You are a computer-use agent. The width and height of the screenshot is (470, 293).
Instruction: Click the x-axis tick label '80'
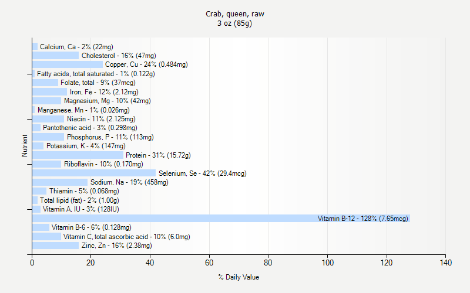click(268, 263)
